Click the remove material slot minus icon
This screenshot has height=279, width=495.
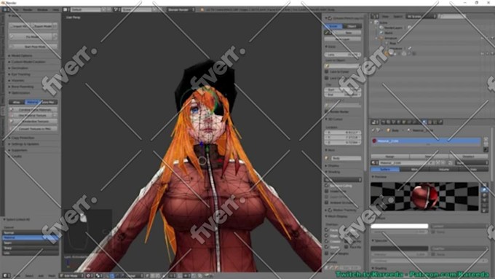[486, 144]
